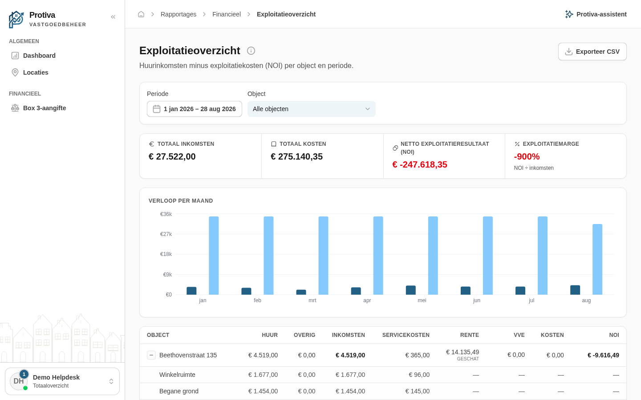Viewport: 641px width, 400px height.
Task: Click the calendar icon in Periode field
Action: point(157,109)
